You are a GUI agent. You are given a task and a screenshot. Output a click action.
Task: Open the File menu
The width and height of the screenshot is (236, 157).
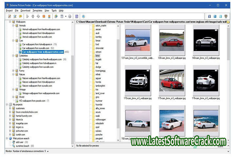[17, 10]
